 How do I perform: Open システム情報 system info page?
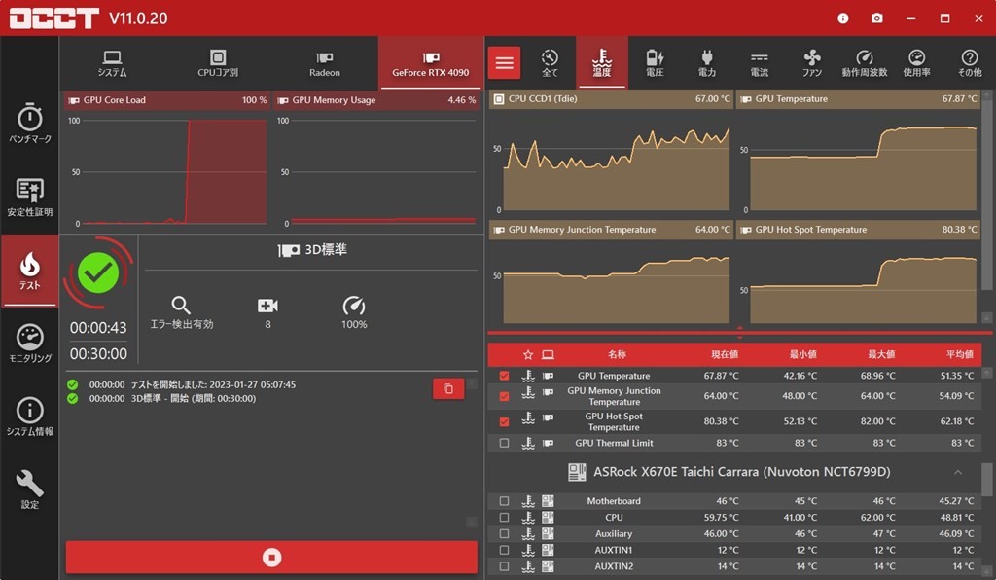coord(29,417)
